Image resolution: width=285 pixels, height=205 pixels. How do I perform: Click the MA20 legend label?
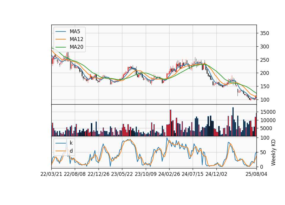point(76,47)
